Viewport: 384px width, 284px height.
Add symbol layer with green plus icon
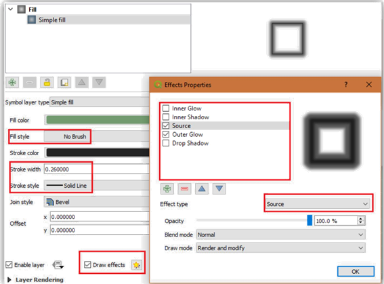pyautogui.click(x=12, y=82)
